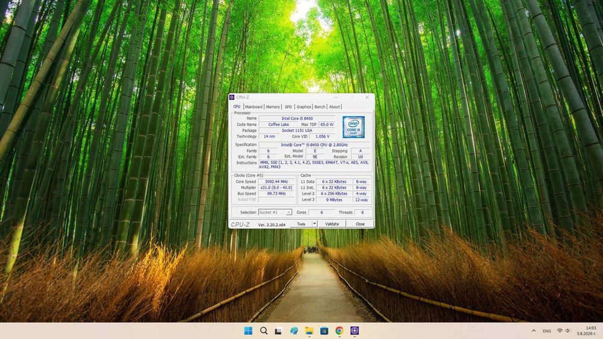The height and width of the screenshot is (339, 603).
Task: Open the Windows Start menu
Action: (x=248, y=331)
